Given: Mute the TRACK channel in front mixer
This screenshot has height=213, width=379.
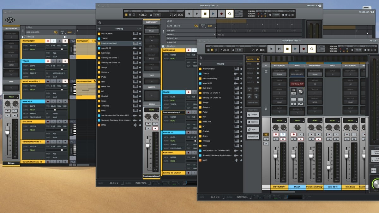Looking at the screenshot, I should pos(300,139).
